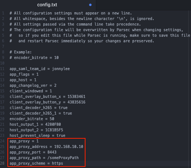191x168 pixels.
Task: Place cursor at the end of app_proxy_scheme = https
Action: point(63,163)
